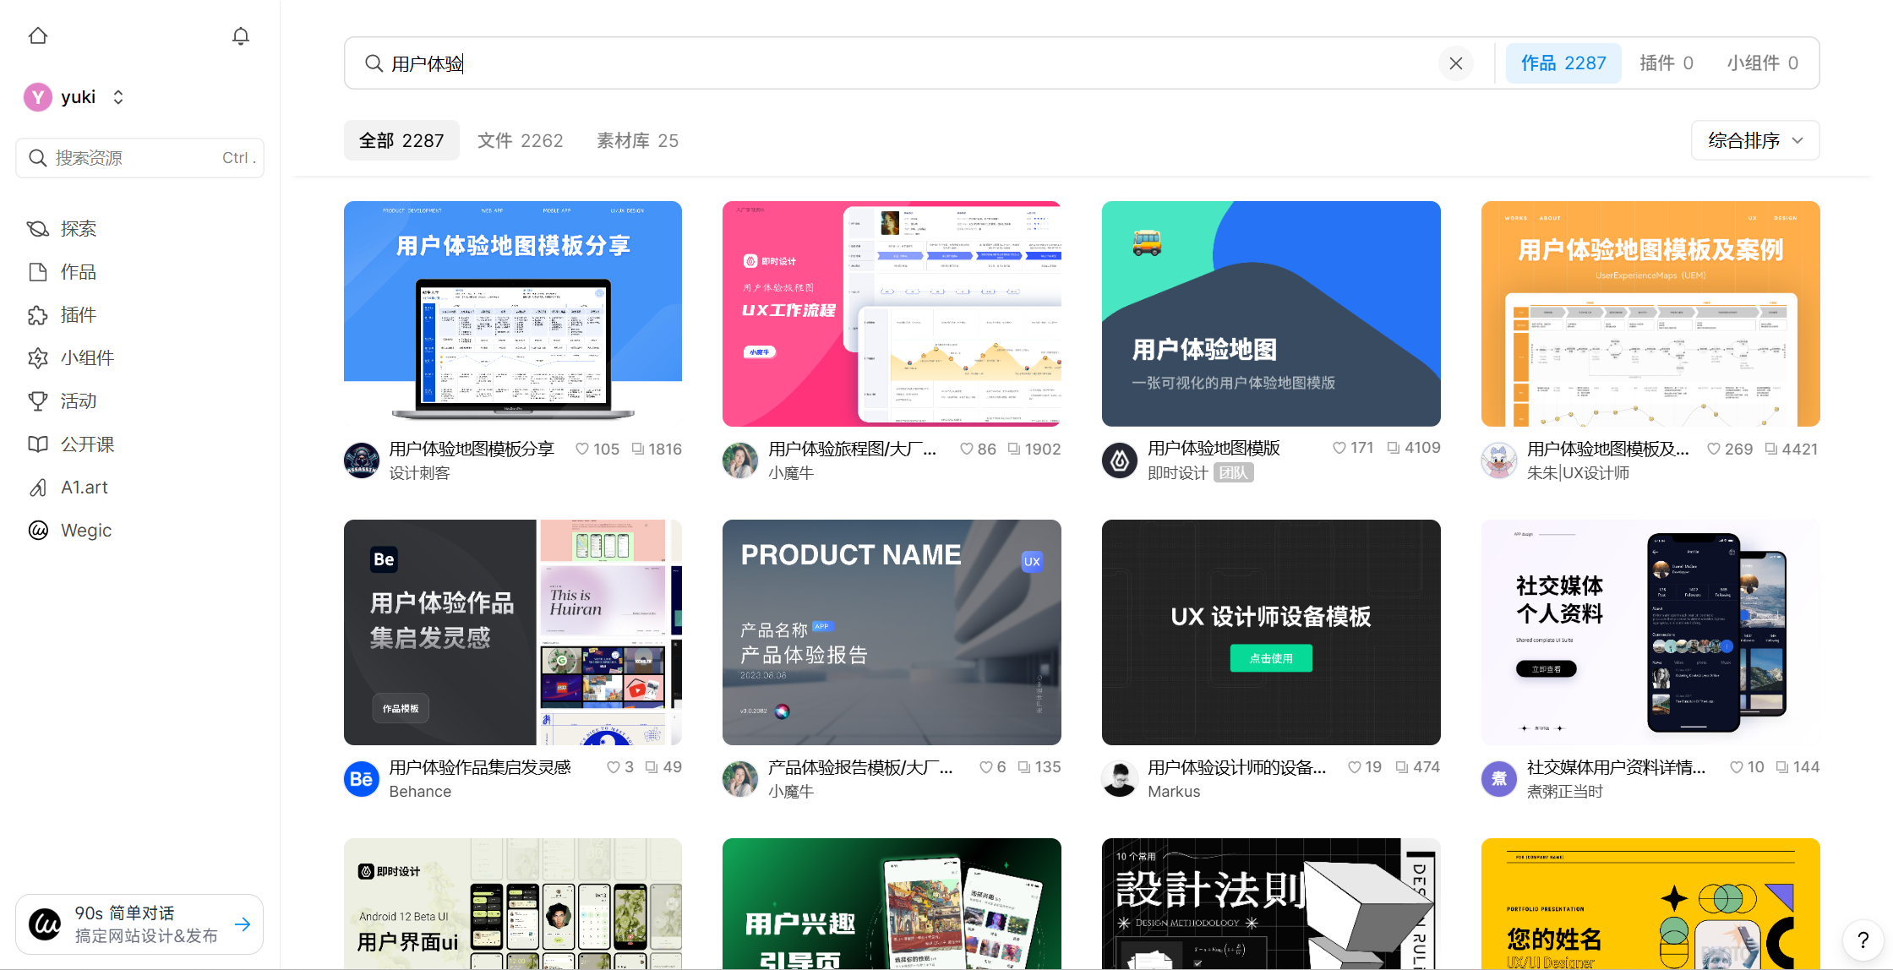Open Wegic in the sidebar
The height and width of the screenshot is (970, 1893).
coord(85,531)
